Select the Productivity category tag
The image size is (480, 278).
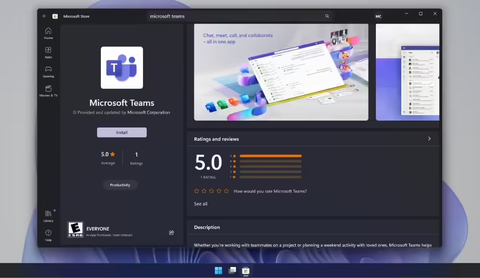click(120, 185)
